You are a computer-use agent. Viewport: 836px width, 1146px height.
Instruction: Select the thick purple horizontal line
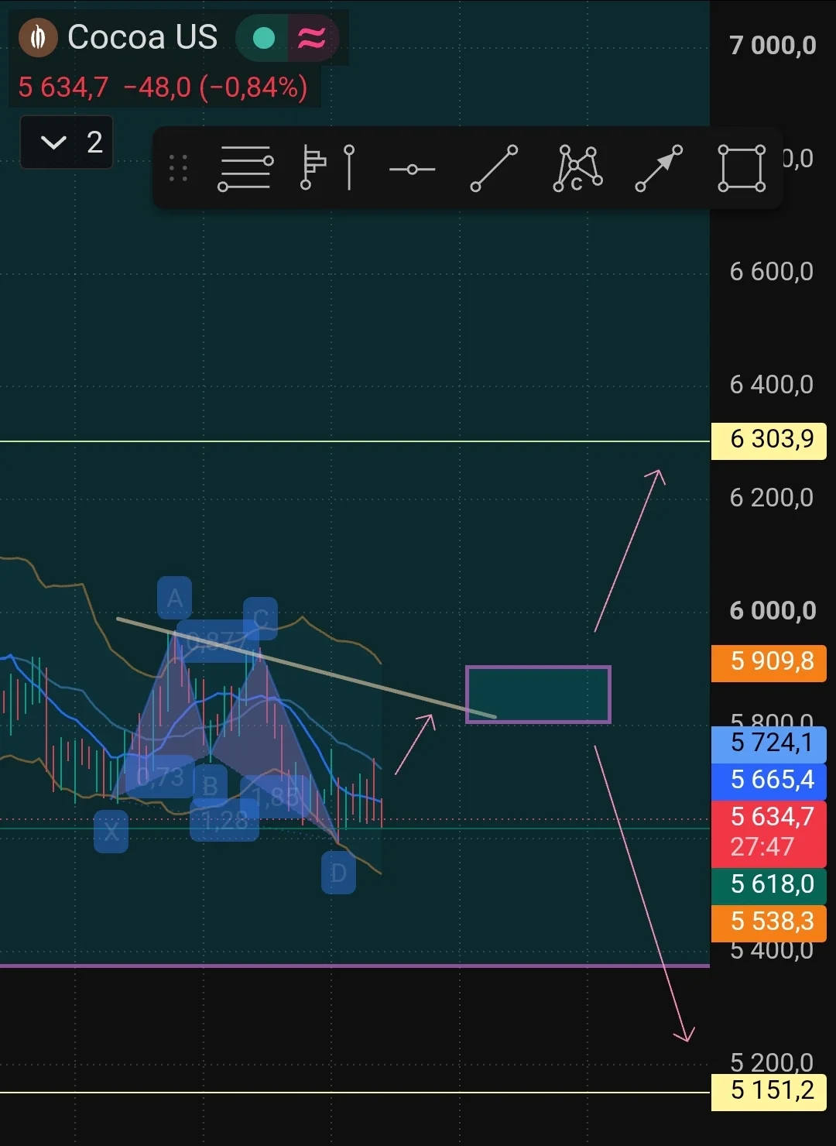[x=355, y=966]
